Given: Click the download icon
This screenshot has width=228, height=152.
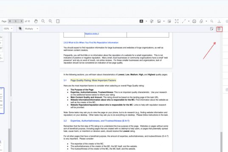Looking at the screenshot, I should click(x=219, y=21).
